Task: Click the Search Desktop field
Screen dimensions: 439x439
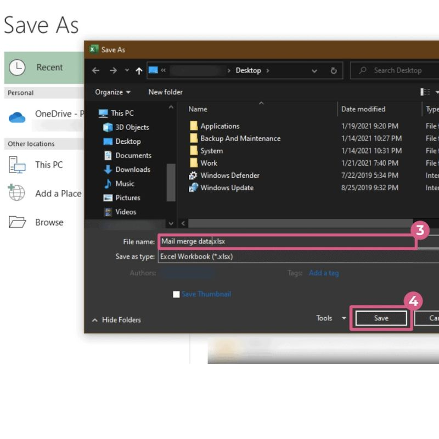Action: pyautogui.click(x=395, y=70)
